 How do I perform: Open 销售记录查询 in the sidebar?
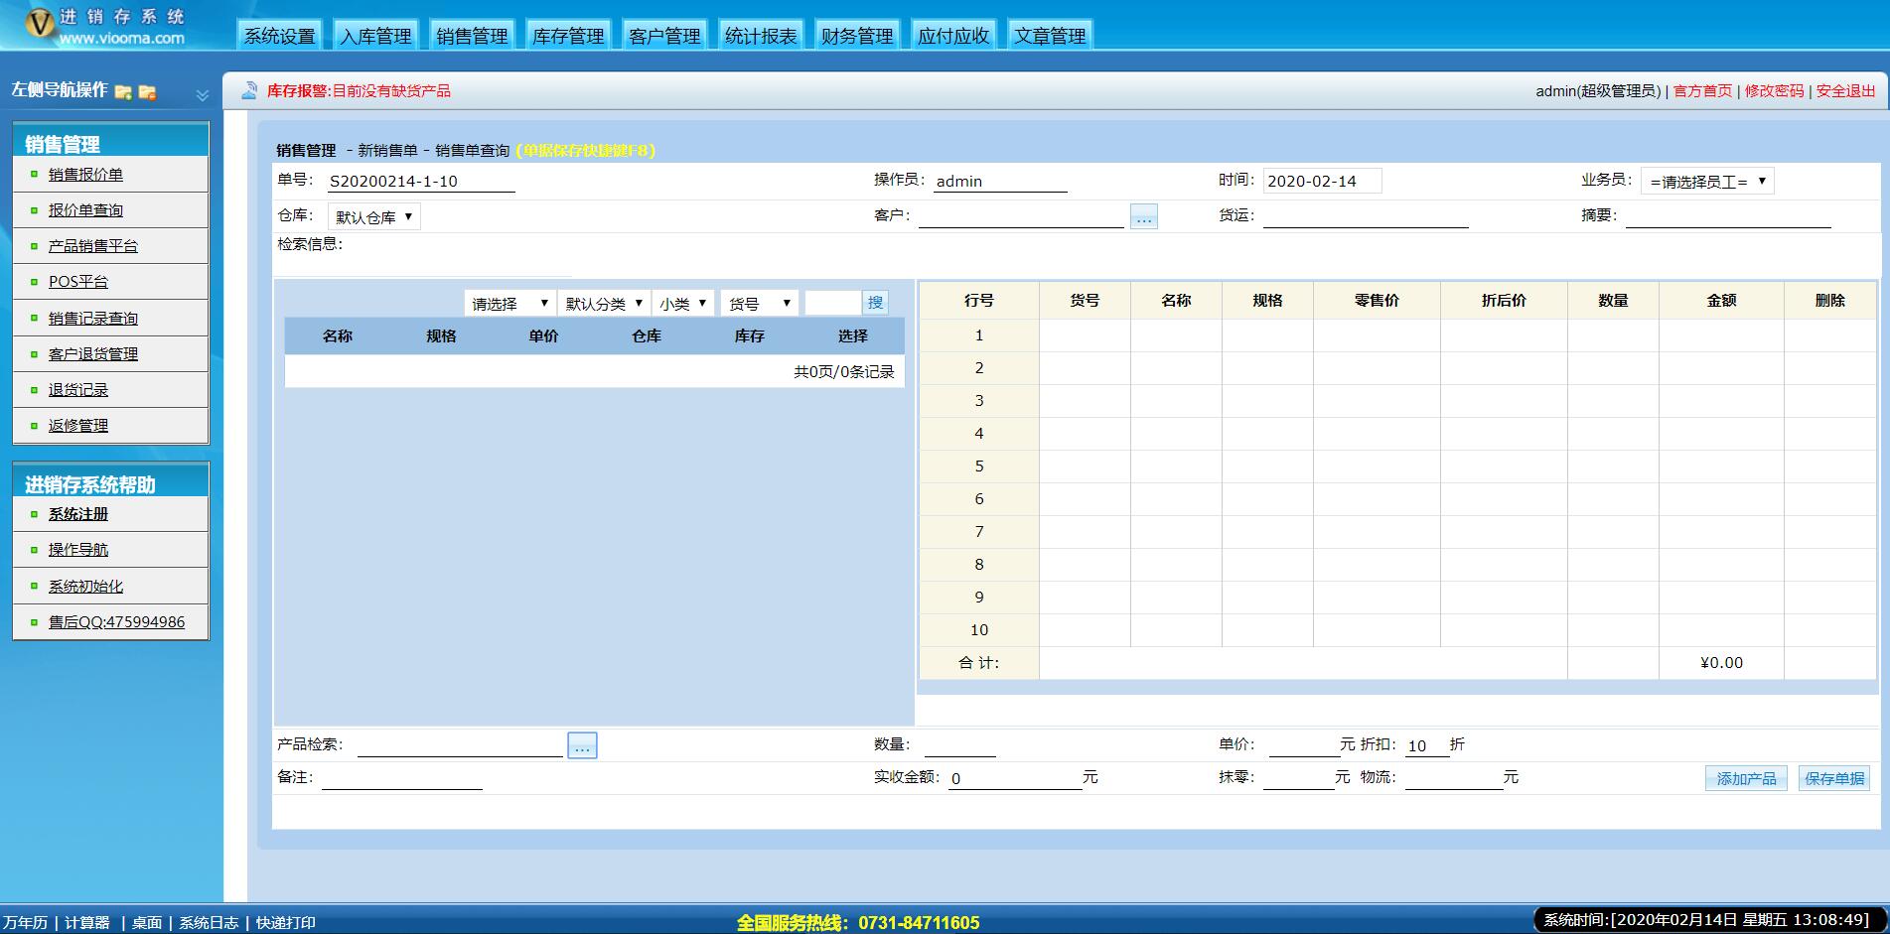point(93,319)
